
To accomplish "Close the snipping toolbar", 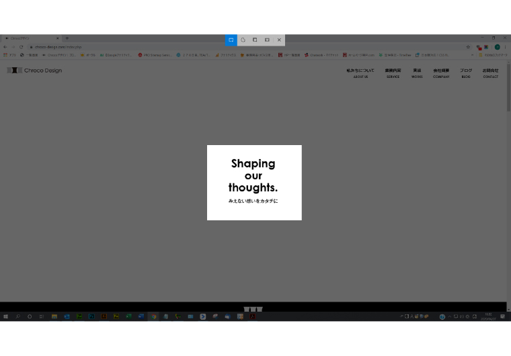I will pyautogui.click(x=279, y=40).
